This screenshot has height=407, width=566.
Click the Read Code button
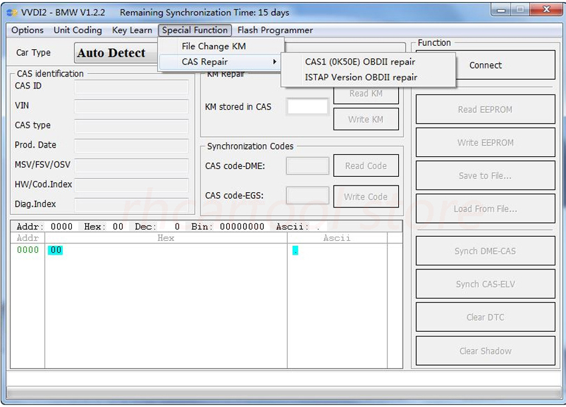tap(366, 166)
